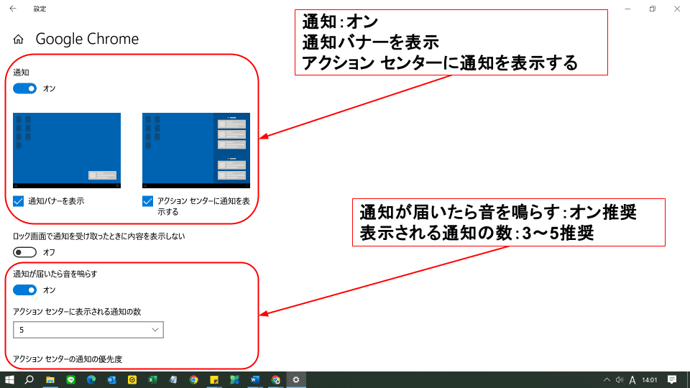Click the speaker volume icon in tray

pos(620,379)
